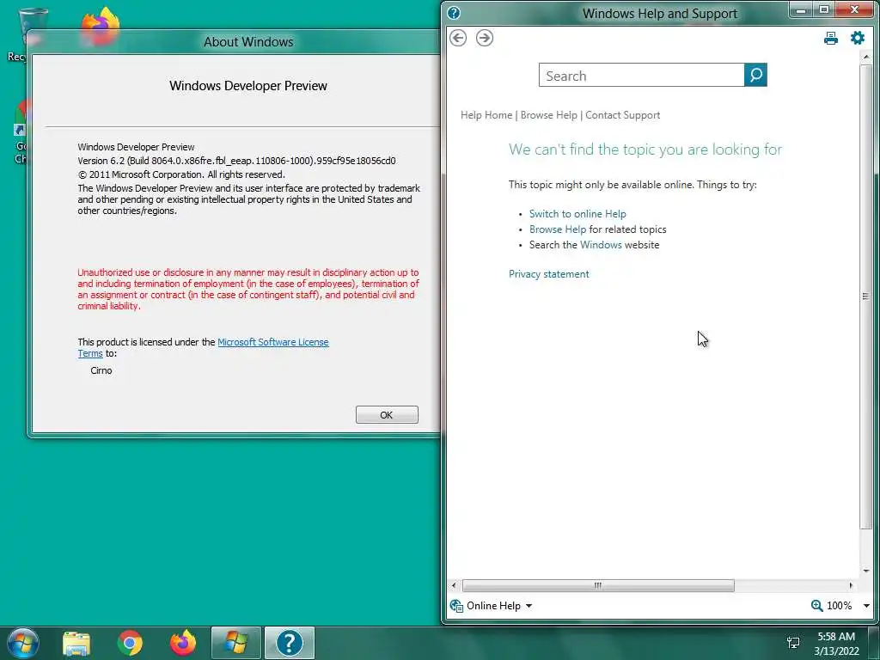This screenshot has width=880, height=660.
Task: Maximize the Windows Help and Support window
Action: tap(824, 9)
